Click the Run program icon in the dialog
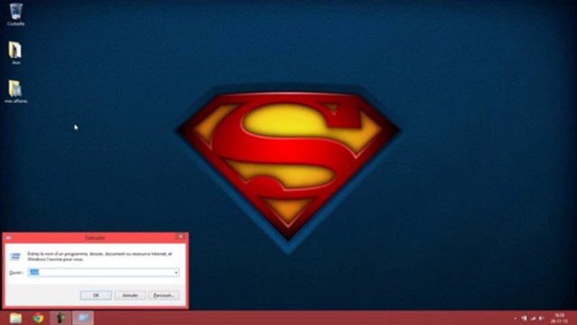The image size is (577, 325). [x=15, y=256]
